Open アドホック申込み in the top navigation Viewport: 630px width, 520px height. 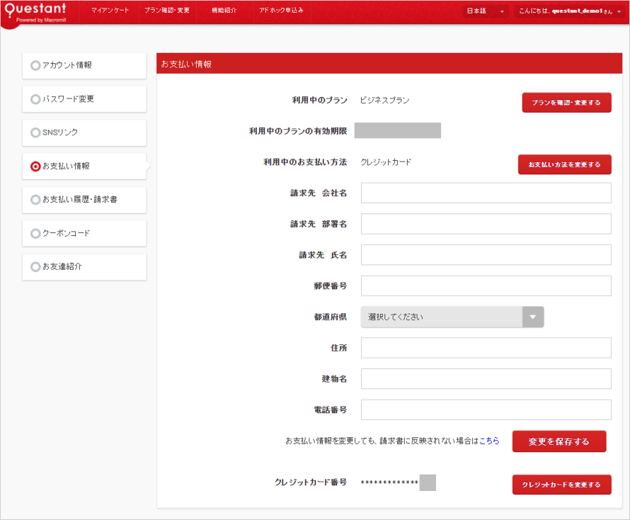pos(281,11)
